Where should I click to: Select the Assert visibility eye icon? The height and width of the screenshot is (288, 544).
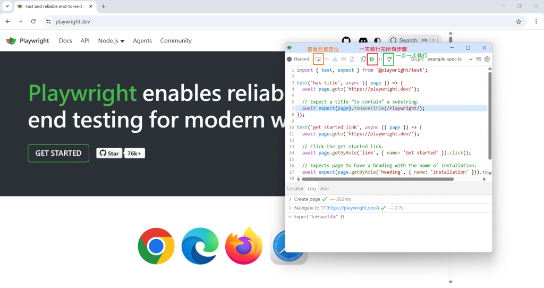click(x=327, y=60)
